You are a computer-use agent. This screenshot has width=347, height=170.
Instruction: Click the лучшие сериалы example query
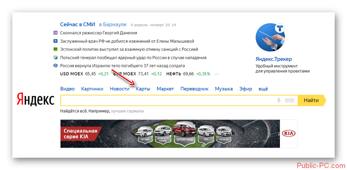click(127, 111)
